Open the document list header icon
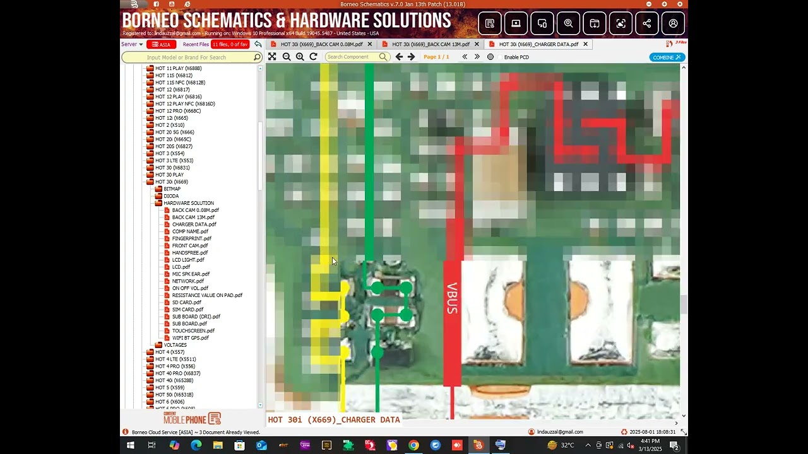This screenshot has width=808, height=454. point(490,23)
